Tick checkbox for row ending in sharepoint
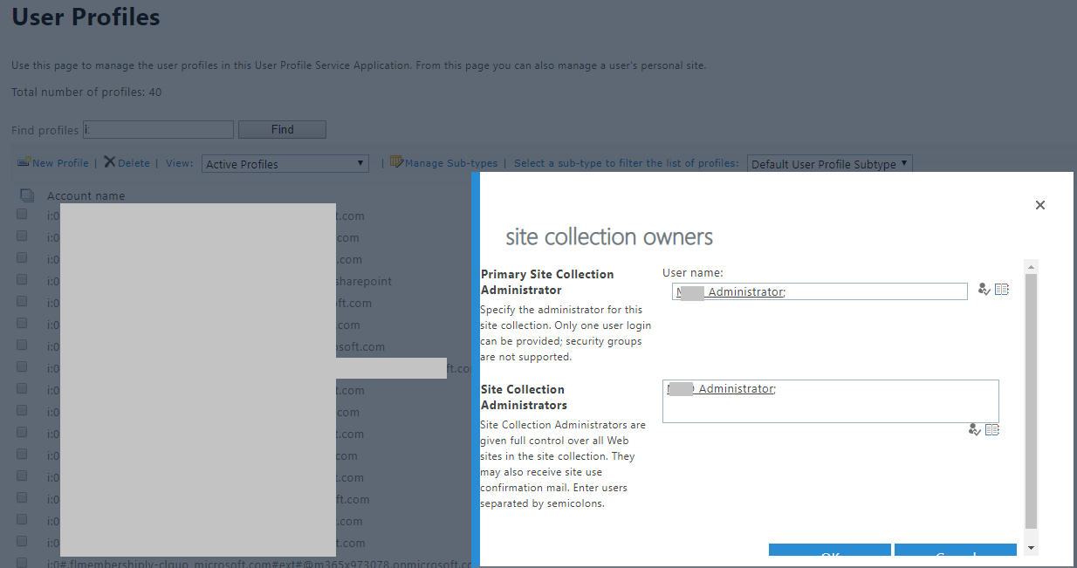1077x568 pixels. [x=22, y=280]
